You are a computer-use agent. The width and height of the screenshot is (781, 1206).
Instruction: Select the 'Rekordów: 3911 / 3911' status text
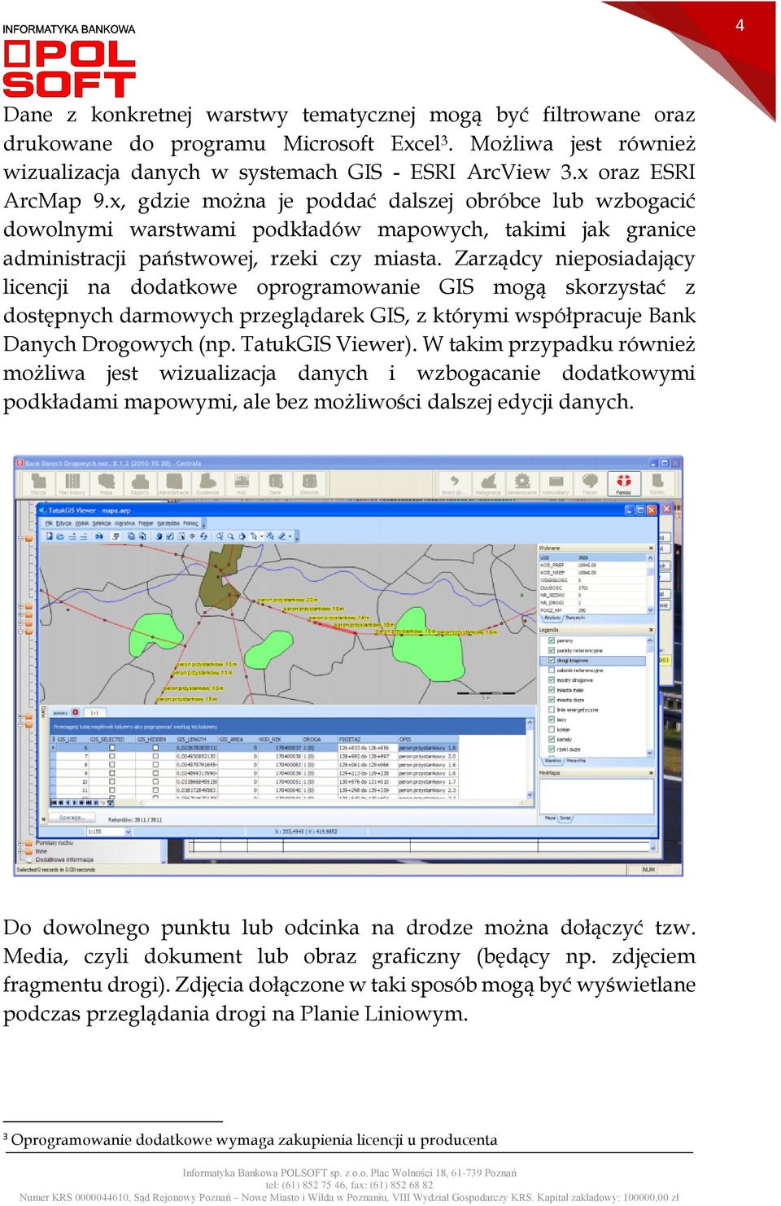pos(135,819)
